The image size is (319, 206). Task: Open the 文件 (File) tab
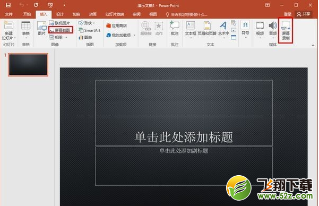pyautogui.click(x=8, y=14)
